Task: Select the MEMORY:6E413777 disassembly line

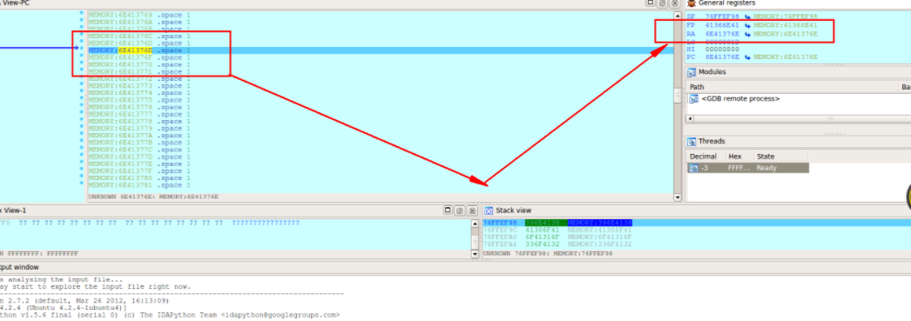Action: point(138,114)
